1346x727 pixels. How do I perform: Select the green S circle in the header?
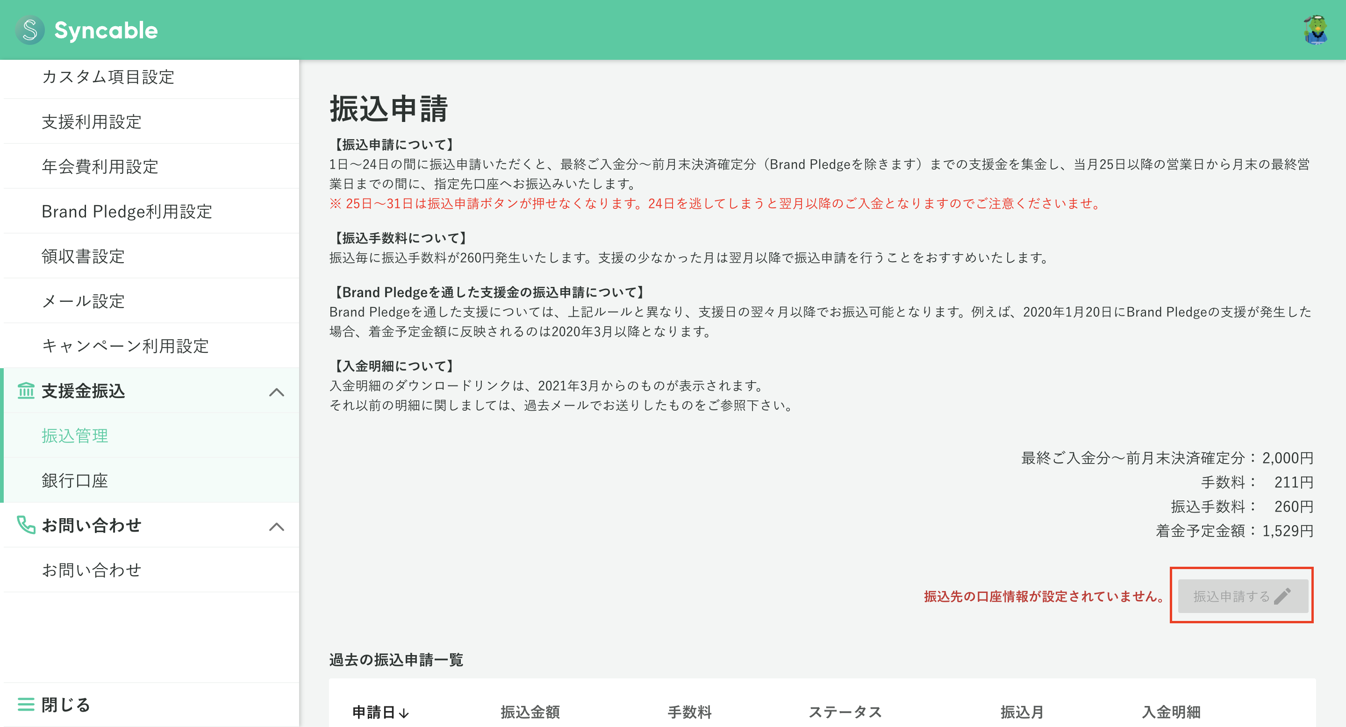click(29, 30)
